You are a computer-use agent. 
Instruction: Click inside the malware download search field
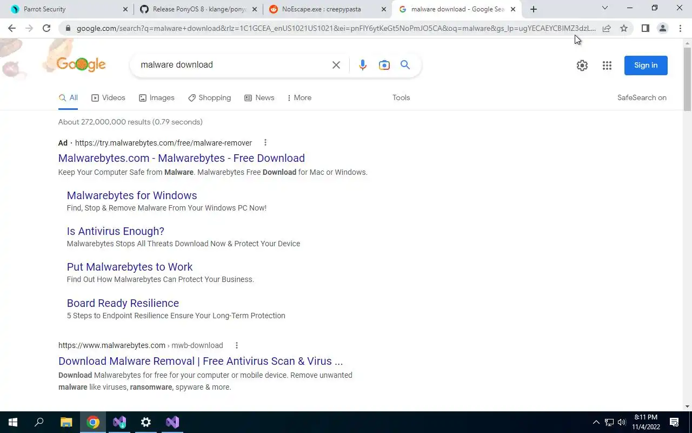(x=232, y=65)
